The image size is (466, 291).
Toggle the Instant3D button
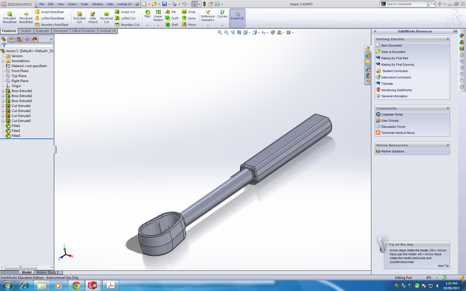[237, 18]
